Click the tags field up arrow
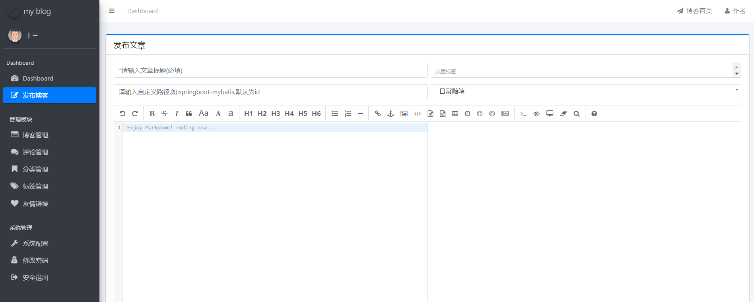The image size is (754, 302). [737, 67]
